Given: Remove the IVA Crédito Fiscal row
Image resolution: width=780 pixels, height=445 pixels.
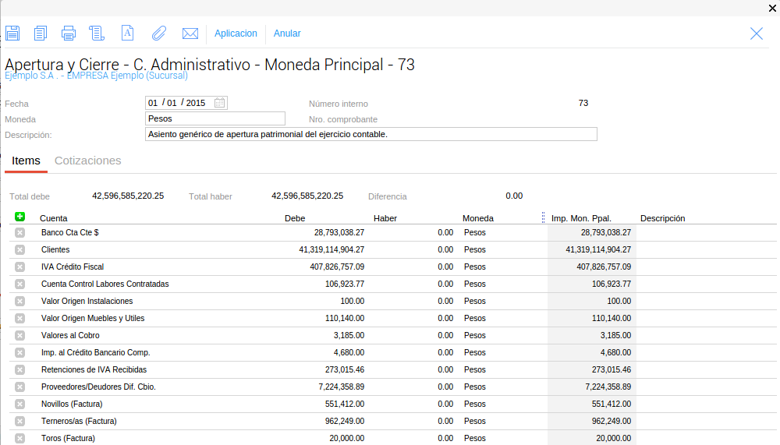Looking at the screenshot, I should click(19, 267).
